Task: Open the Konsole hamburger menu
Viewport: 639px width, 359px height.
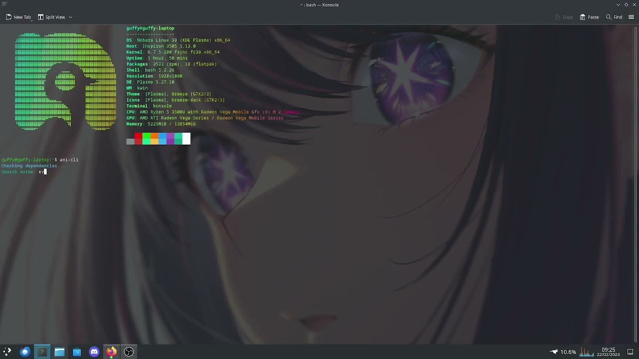Action: coord(632,17)
